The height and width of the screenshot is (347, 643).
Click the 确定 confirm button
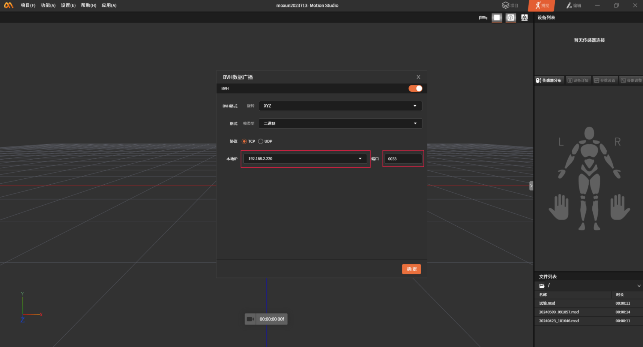pyautogui.click(x=411, y=269)
